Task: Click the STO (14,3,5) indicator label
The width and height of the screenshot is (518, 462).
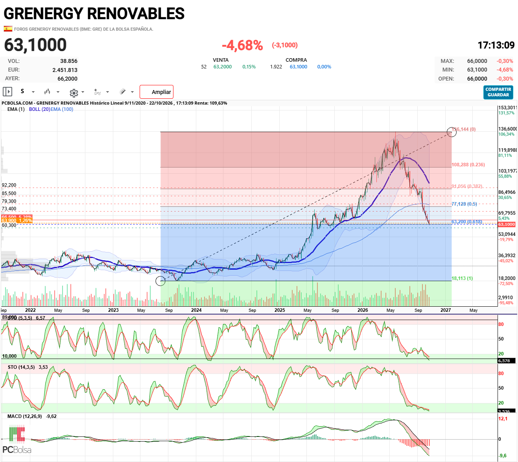Action: click(x=21, y=367)
